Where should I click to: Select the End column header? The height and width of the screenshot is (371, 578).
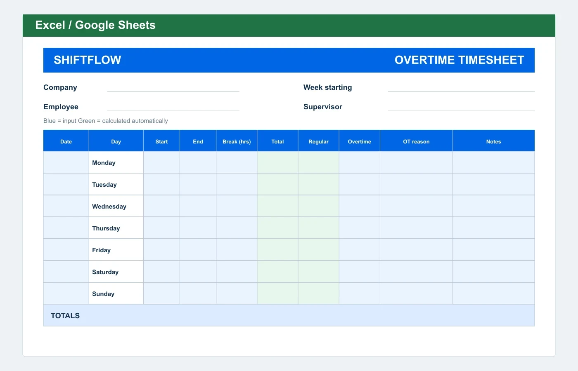pos(198,141)
